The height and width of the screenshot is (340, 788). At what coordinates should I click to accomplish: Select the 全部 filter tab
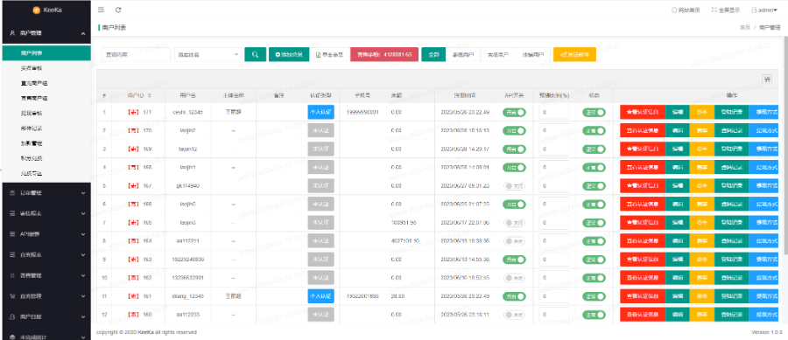click(433, 54)
